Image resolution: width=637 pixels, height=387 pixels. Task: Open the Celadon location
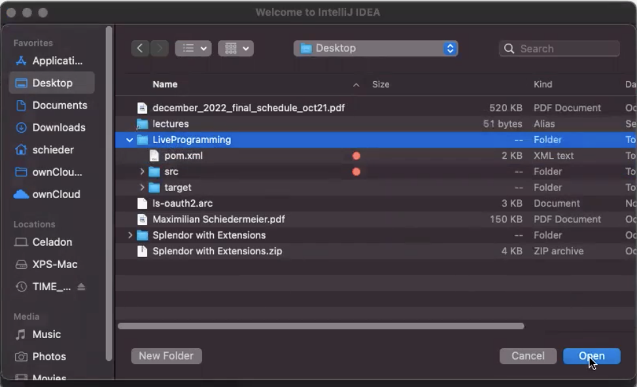coord(52,242)
